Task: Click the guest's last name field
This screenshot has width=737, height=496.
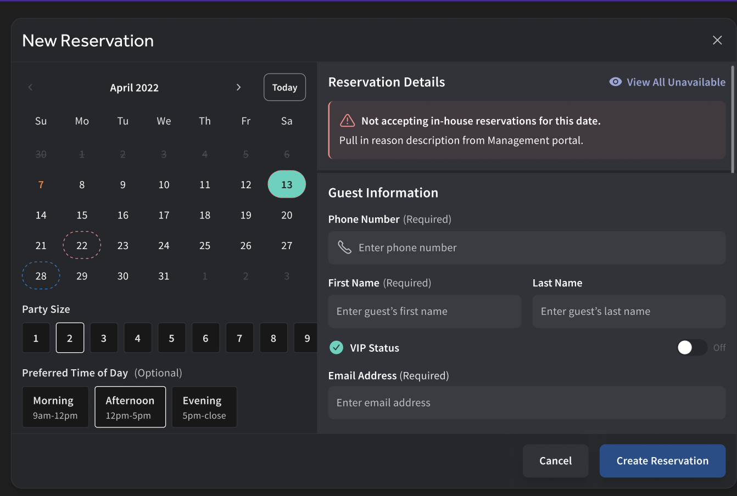Action: click(x=629, y=312)
